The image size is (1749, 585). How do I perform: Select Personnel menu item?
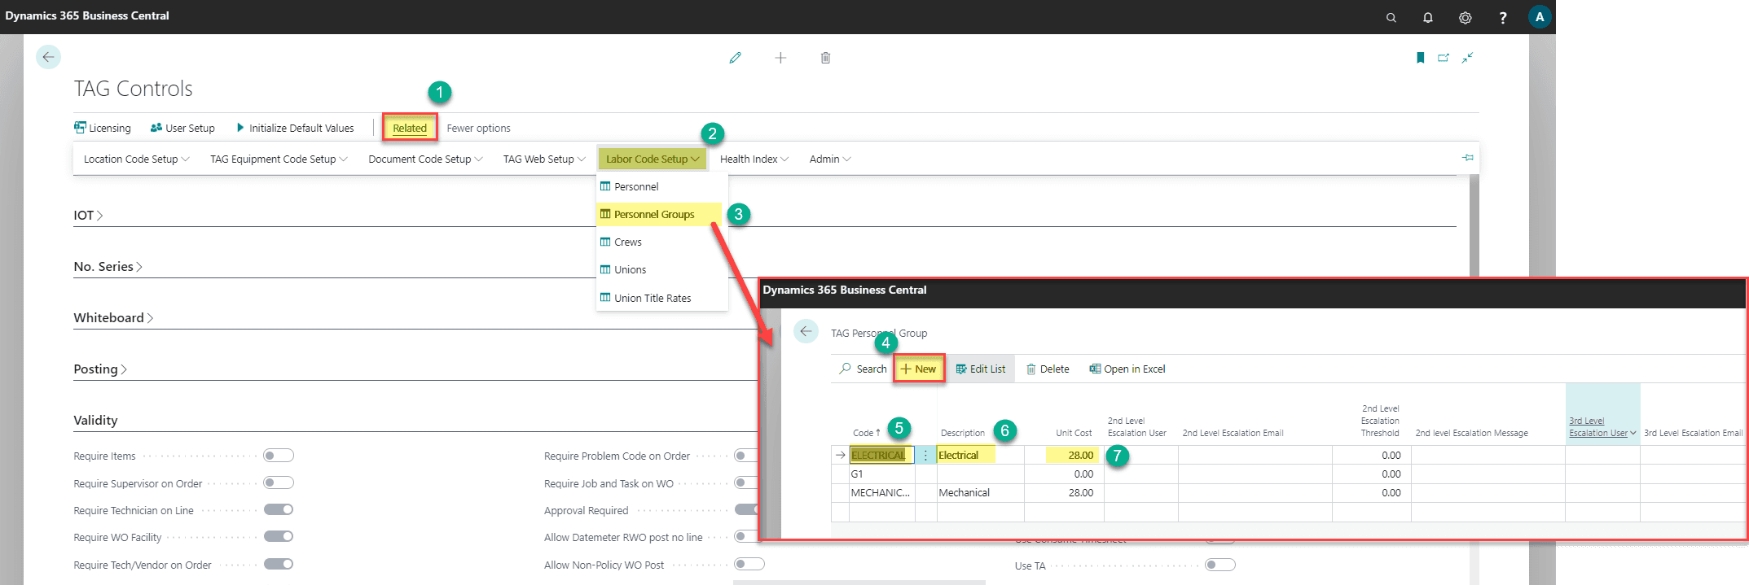tap(661, 186)
